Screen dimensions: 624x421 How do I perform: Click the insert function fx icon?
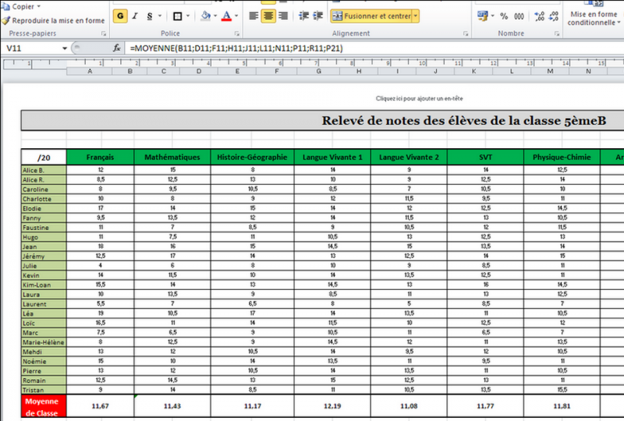[x=117, y=48]
